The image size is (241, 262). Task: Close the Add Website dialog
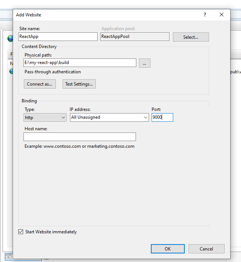pos(222,15)
